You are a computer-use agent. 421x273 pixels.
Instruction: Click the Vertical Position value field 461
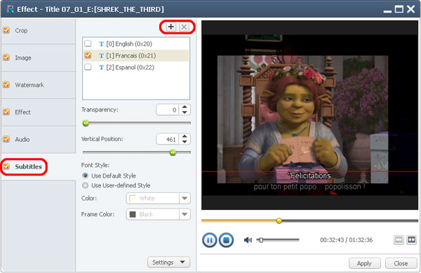pyautogui.click(x=167, y=139)
